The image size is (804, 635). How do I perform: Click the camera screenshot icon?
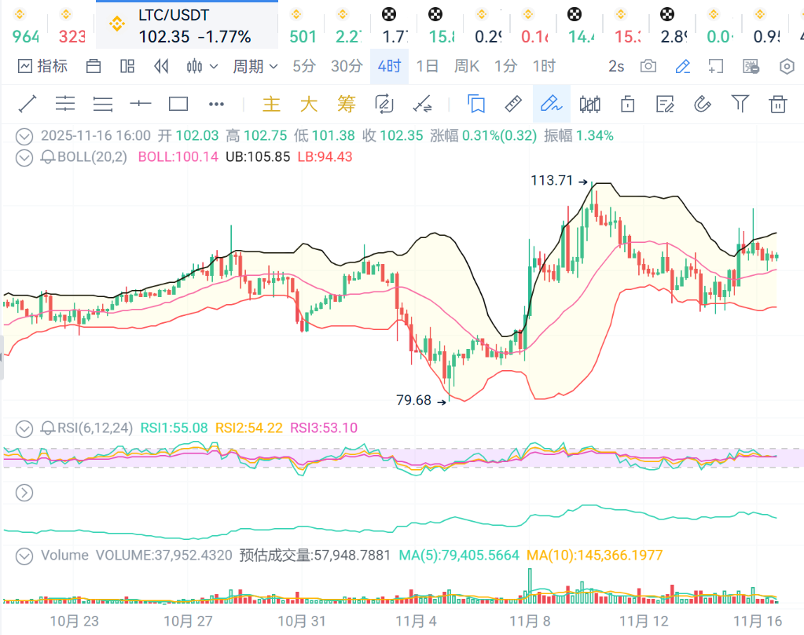click(x=648, y=66)
